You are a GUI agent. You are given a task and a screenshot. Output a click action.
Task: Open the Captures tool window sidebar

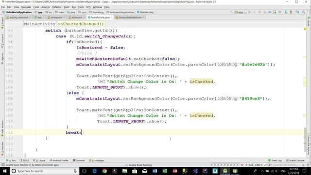pos(2,58)
